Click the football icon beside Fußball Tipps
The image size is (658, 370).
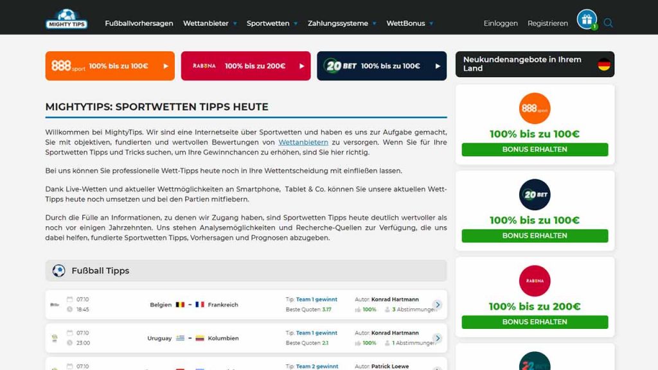[58, 270]
